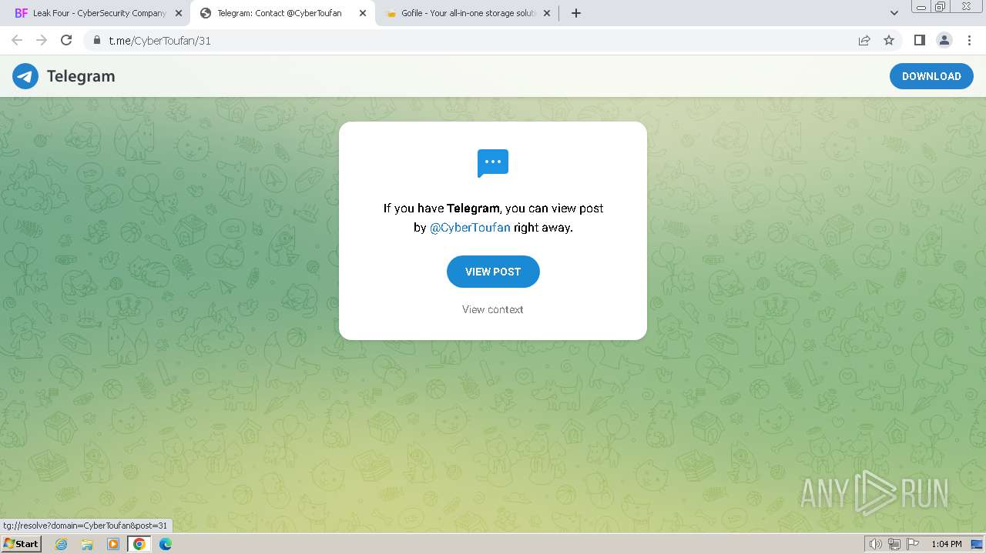The width and height of the screenshot is (986, 554).
Task: Click the Telegram logo icon in header
Action: click(x=25, y=76)
